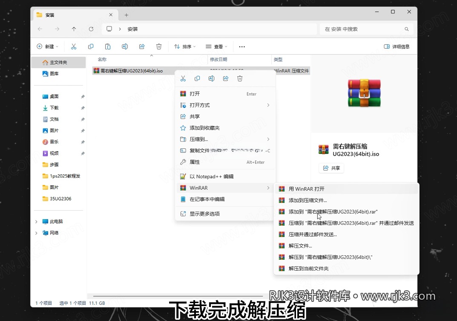
Task: Click the Share icon in context menu
Action: coord(226,78)
